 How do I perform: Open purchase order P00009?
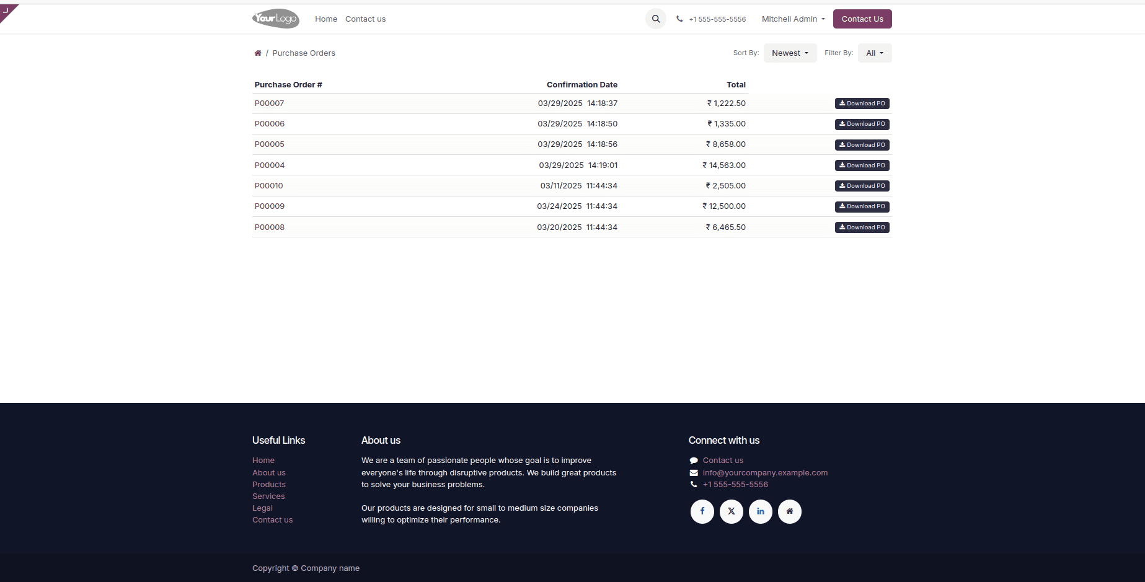coord(269,206)
